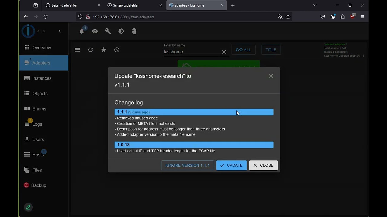Viewport: 387px width, 217px height.
Task: Open a new browser tab
Action: (x=233, y=5)
